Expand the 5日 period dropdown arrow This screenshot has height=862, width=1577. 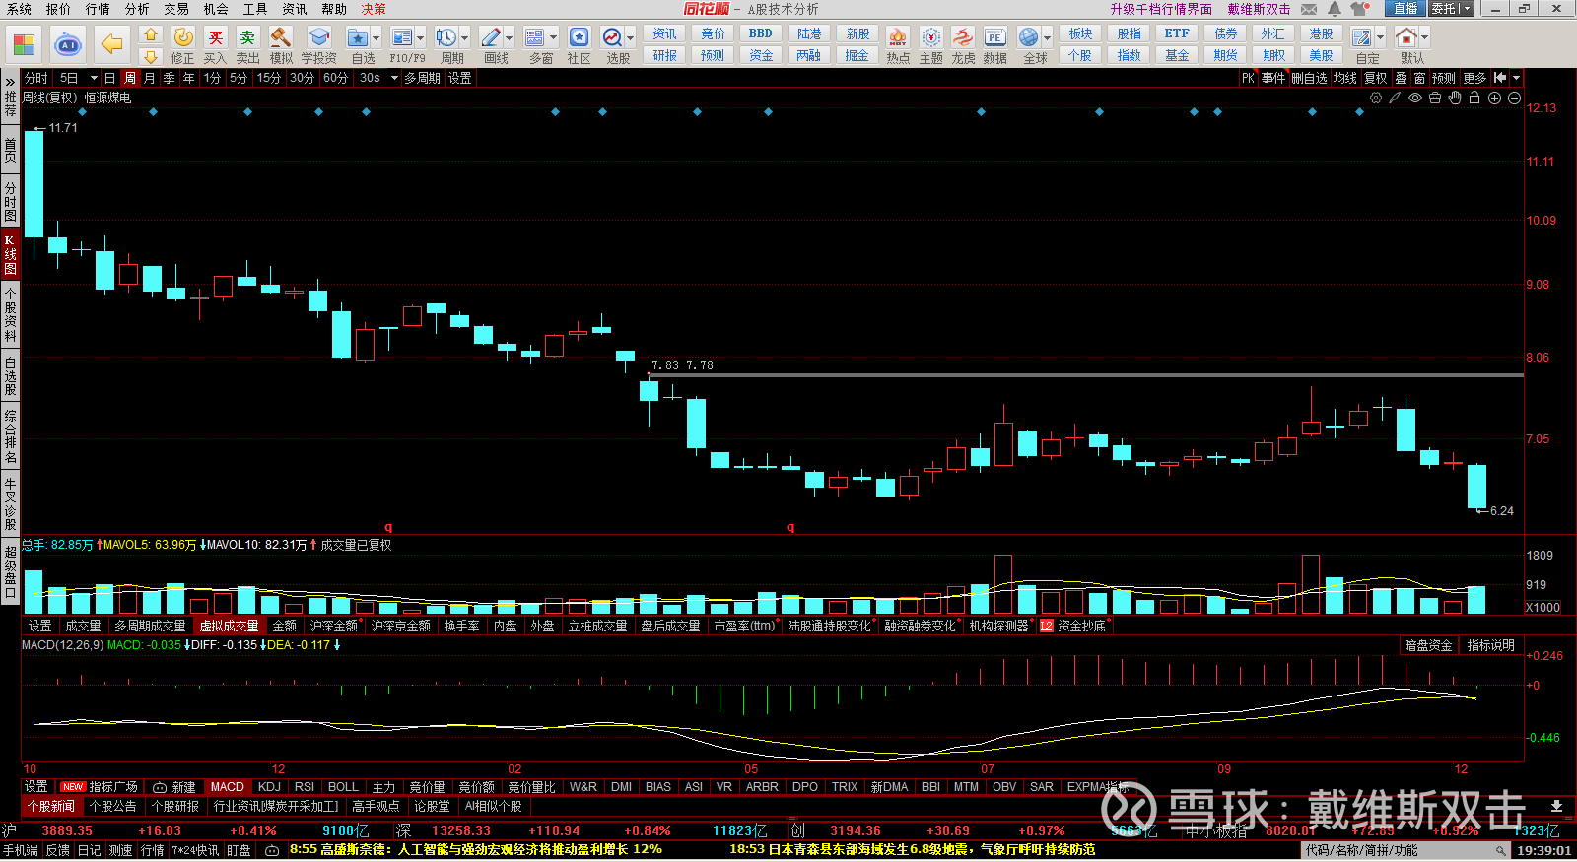94,78
